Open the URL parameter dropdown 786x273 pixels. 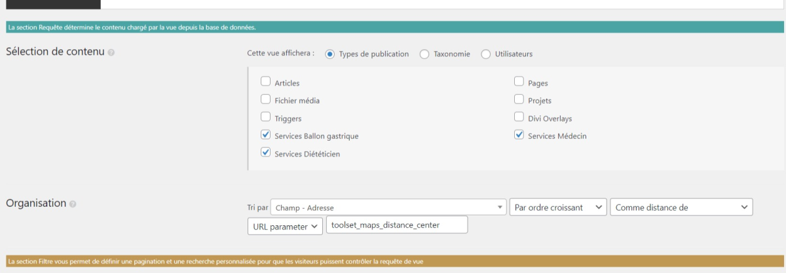coord(285,227)
